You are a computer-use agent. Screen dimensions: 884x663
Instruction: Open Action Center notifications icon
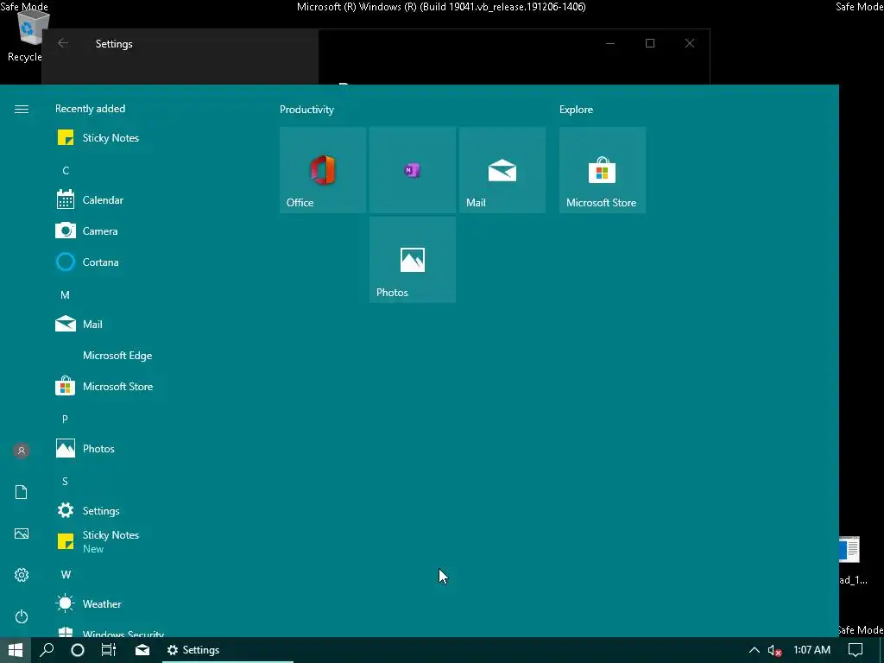coord(856,650)
